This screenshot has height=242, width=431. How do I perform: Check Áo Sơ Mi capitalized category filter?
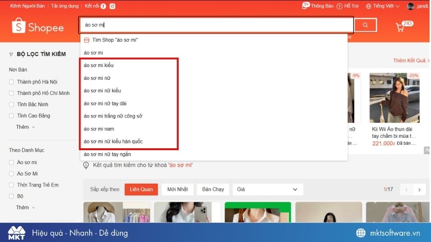tap(11, 174)
